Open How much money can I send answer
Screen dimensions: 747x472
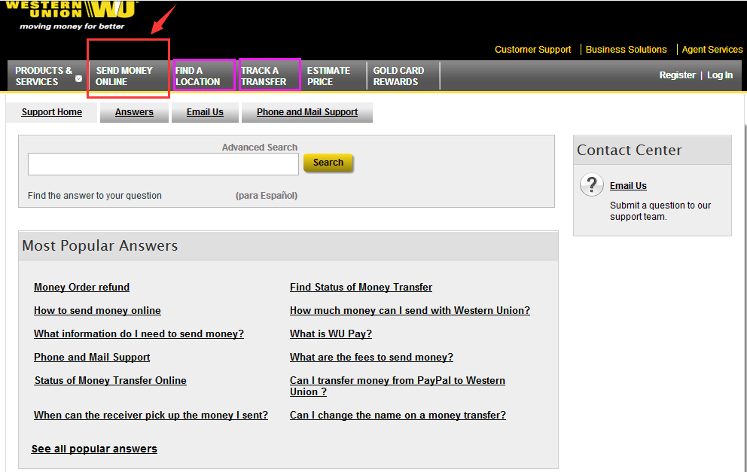[410, 311]
